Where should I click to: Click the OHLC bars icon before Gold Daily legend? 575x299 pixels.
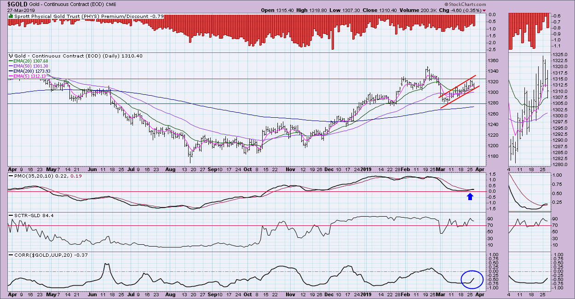click(11, 55)
